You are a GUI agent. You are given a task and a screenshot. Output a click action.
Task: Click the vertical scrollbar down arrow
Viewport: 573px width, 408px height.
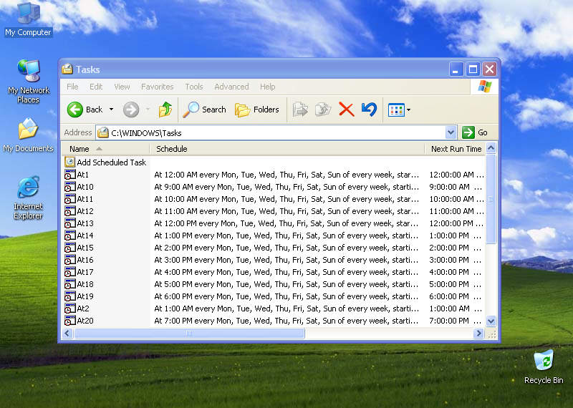pos(491,321)
